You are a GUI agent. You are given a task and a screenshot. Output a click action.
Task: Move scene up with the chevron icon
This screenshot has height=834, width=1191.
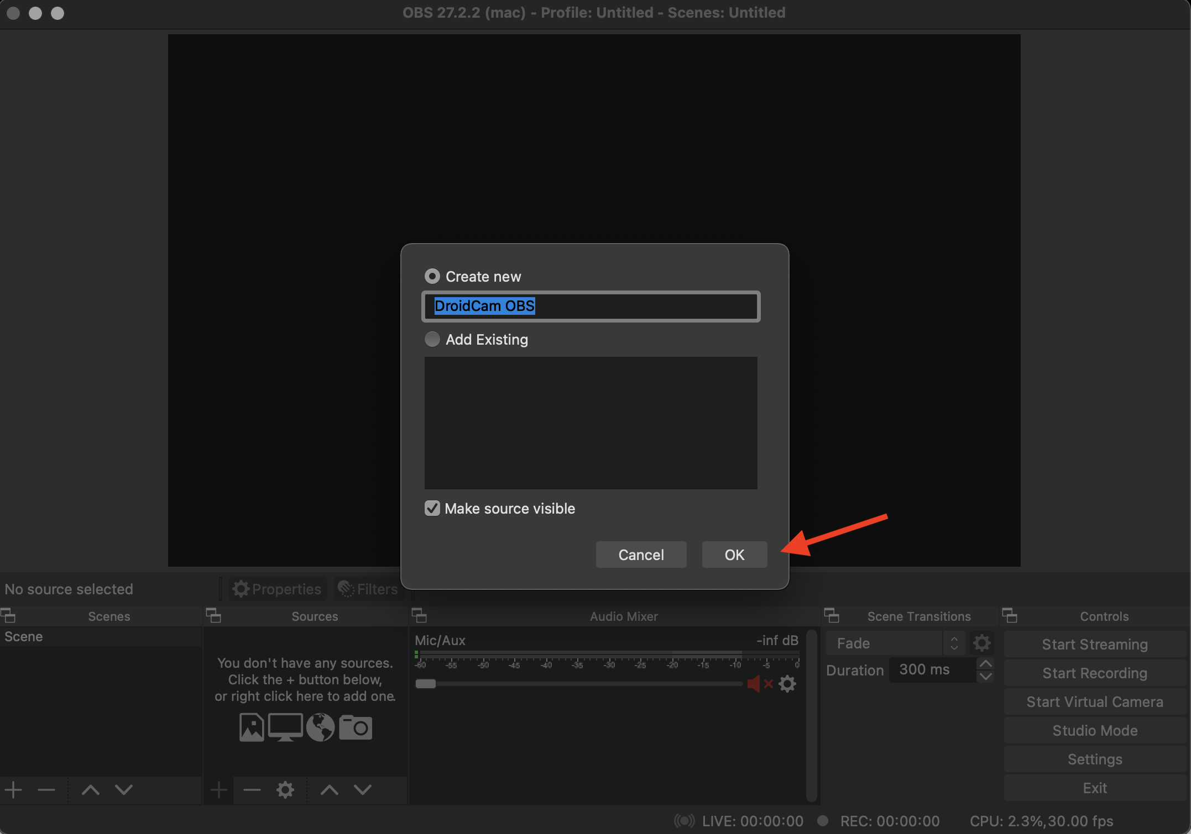(91, 790)
